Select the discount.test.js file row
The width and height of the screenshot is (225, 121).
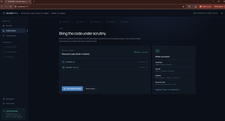[105, 68]
